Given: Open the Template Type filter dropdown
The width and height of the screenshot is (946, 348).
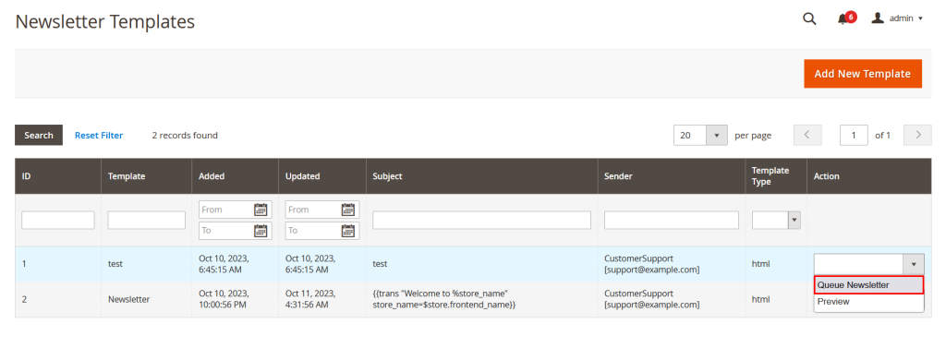Looking at the screenshot, I should point(776,220).
